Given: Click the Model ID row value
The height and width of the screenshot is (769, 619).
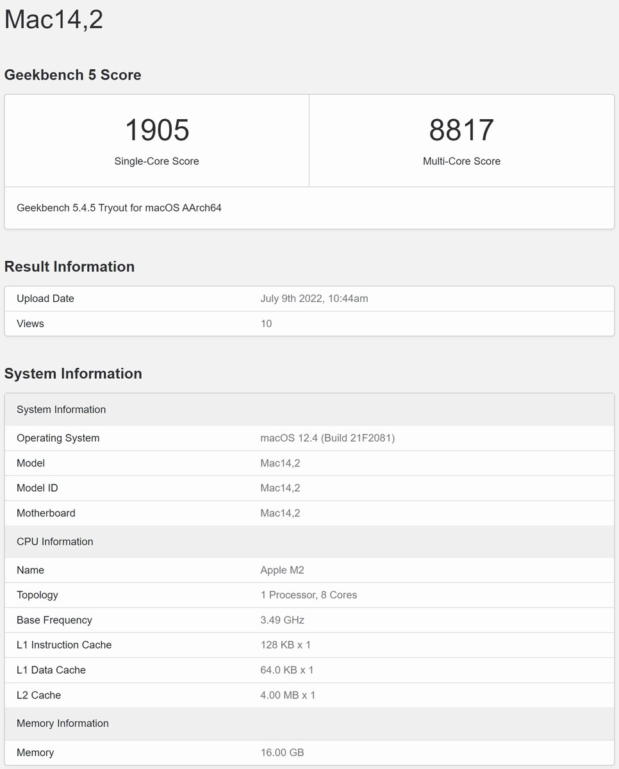Looking at the screenshot, I should [280, 488].
